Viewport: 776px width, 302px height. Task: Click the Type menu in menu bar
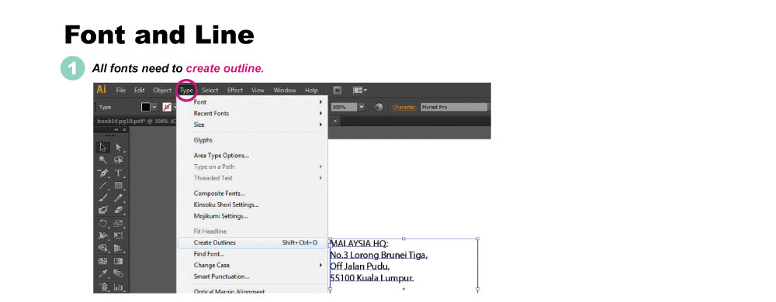(186, 91)
